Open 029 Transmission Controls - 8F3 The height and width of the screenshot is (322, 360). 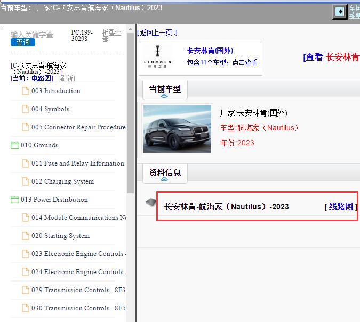[x=78, y=290]
